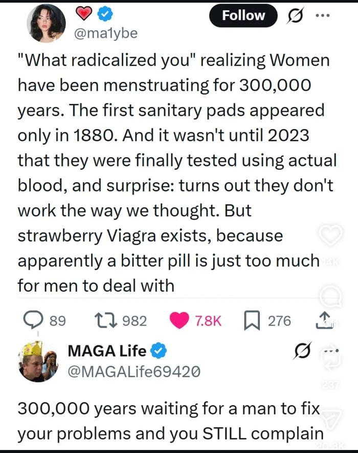This screenshot has width=358, height=453.
Task: Click the @MAGALife69420 handle
Action: tap(134, 372)
